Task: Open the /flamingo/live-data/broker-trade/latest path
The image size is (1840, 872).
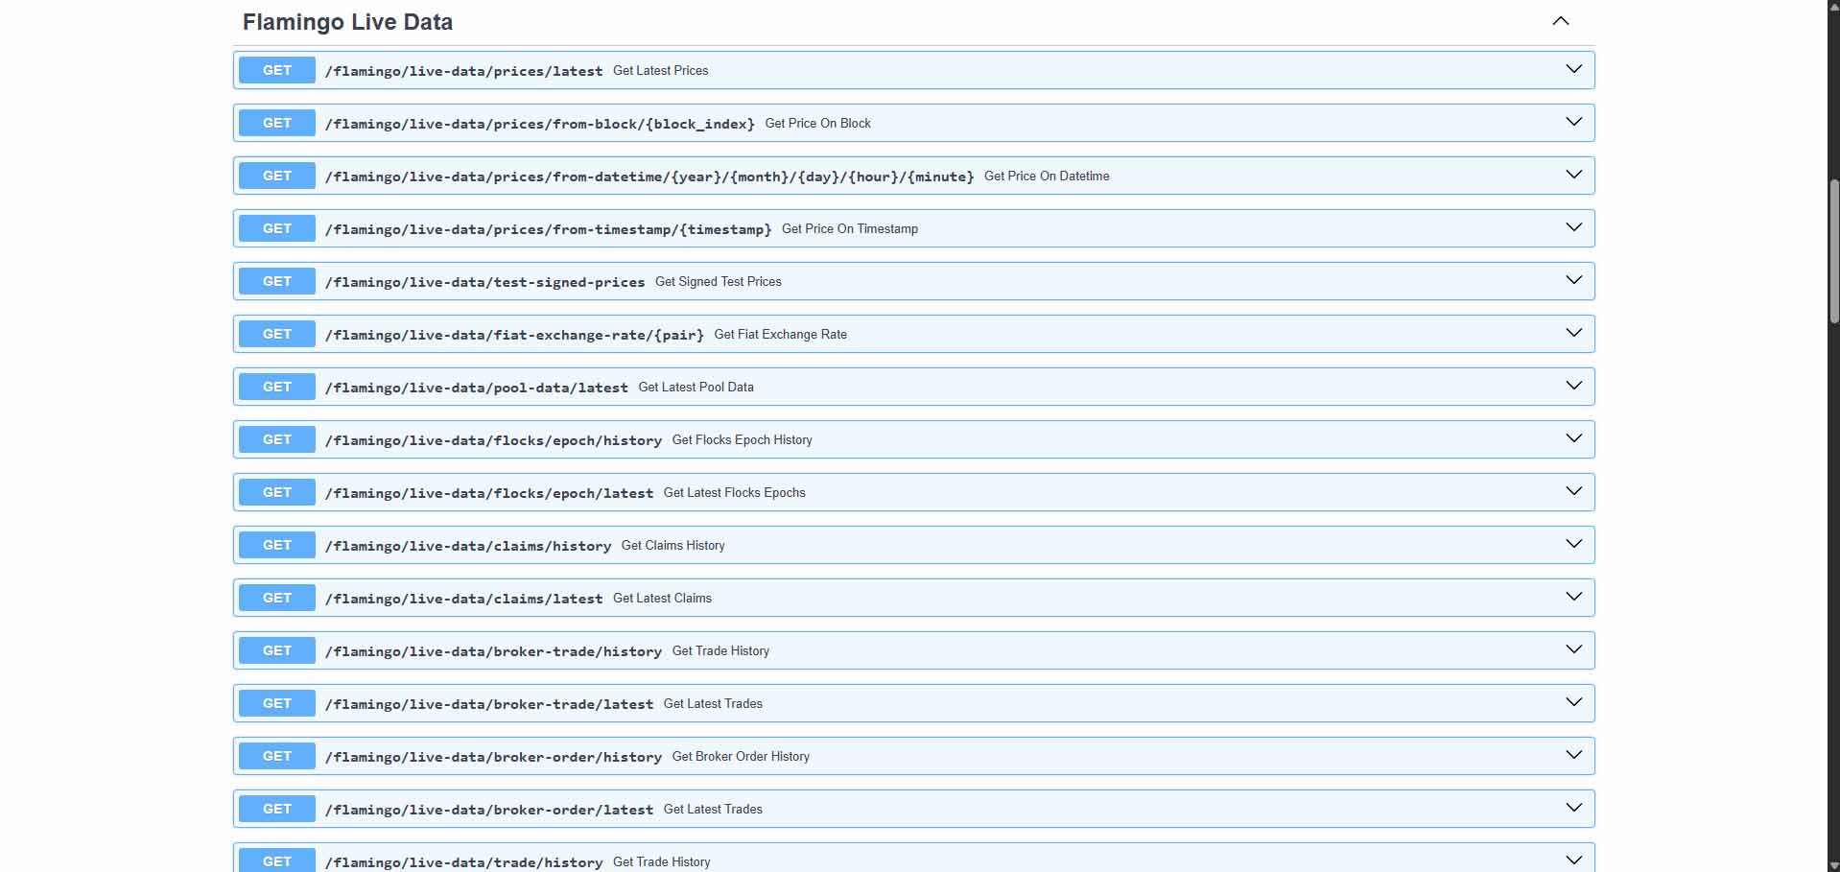Action: point(489,704)
